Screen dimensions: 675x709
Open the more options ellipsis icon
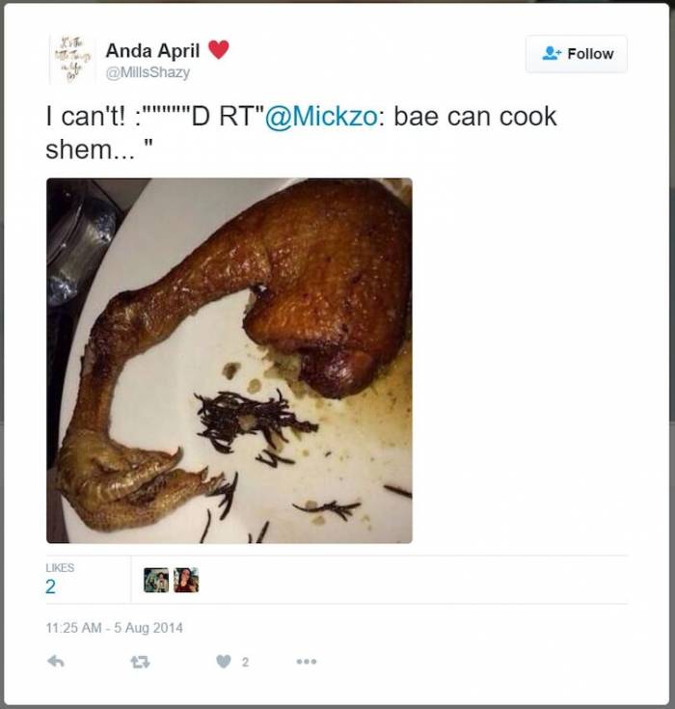click(307, 662)
